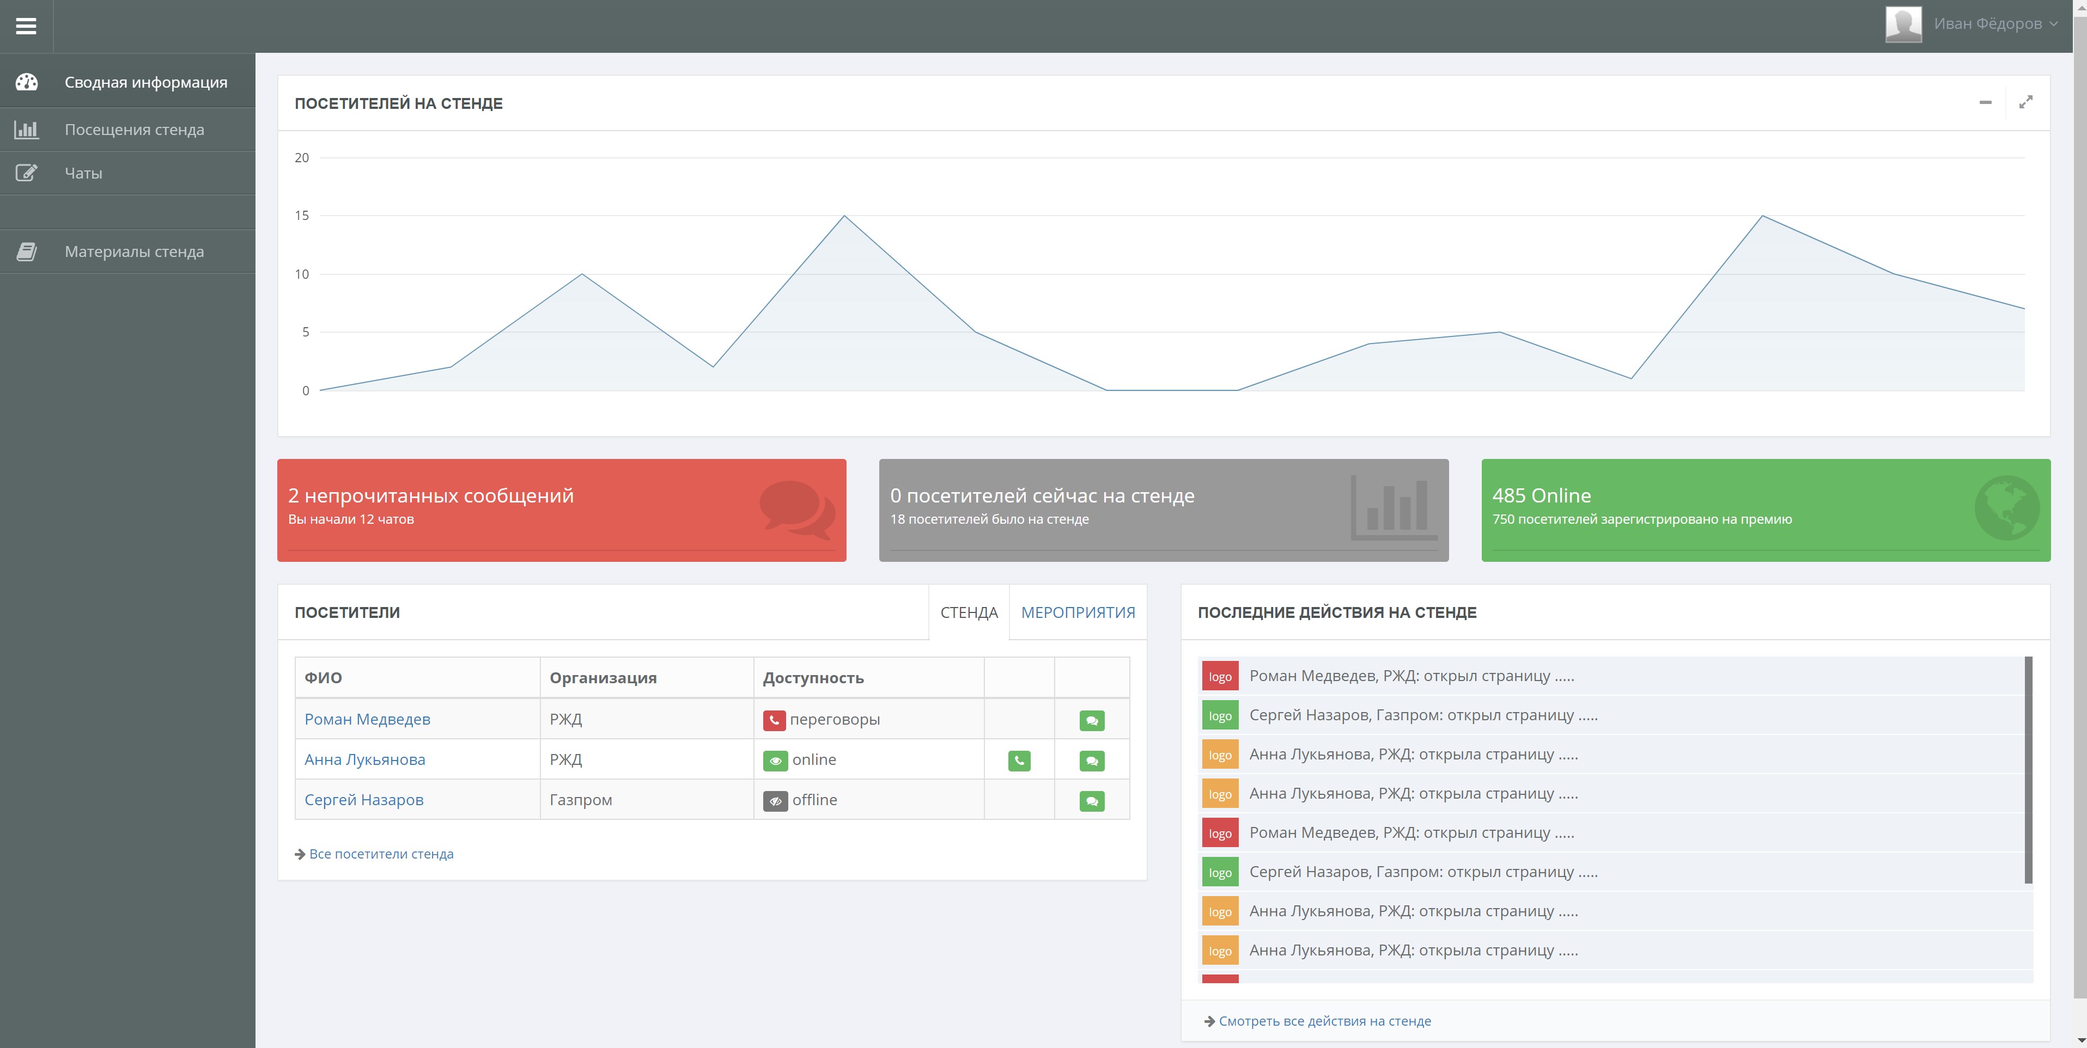This screenshot has width=2087, height=1048.
Task: Click the hamburger menu icon
Action: (x=26, y=26)
